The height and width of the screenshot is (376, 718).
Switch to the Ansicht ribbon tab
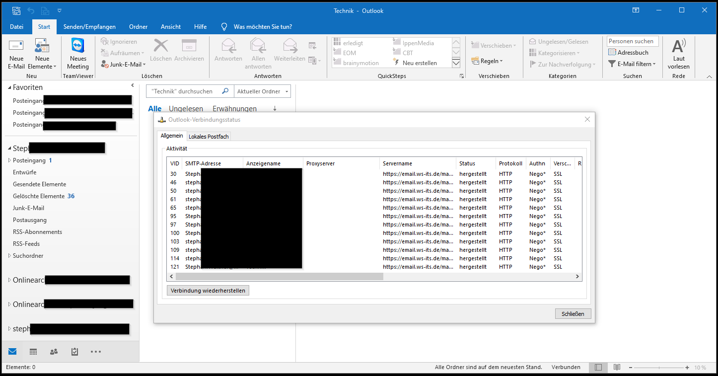click(x=171, y=27)
